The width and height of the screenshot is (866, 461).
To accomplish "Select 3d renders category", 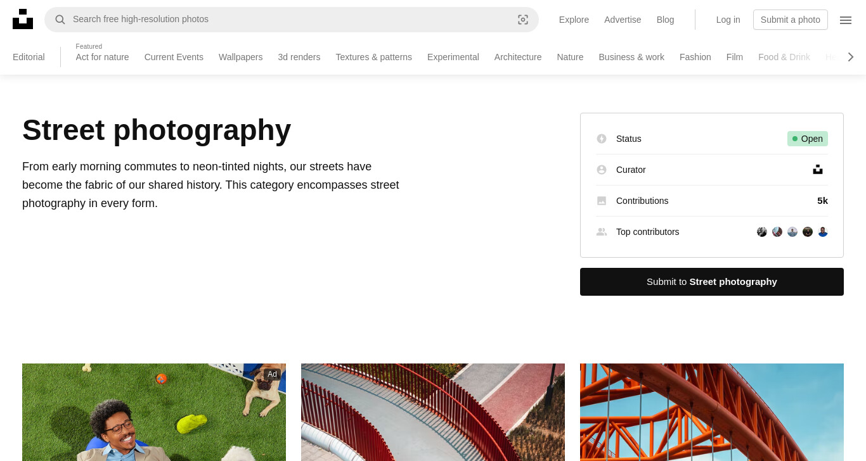I will point(299,57).
